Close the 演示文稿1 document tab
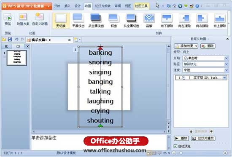The image size is (232, 157). [x=70, y=40]
